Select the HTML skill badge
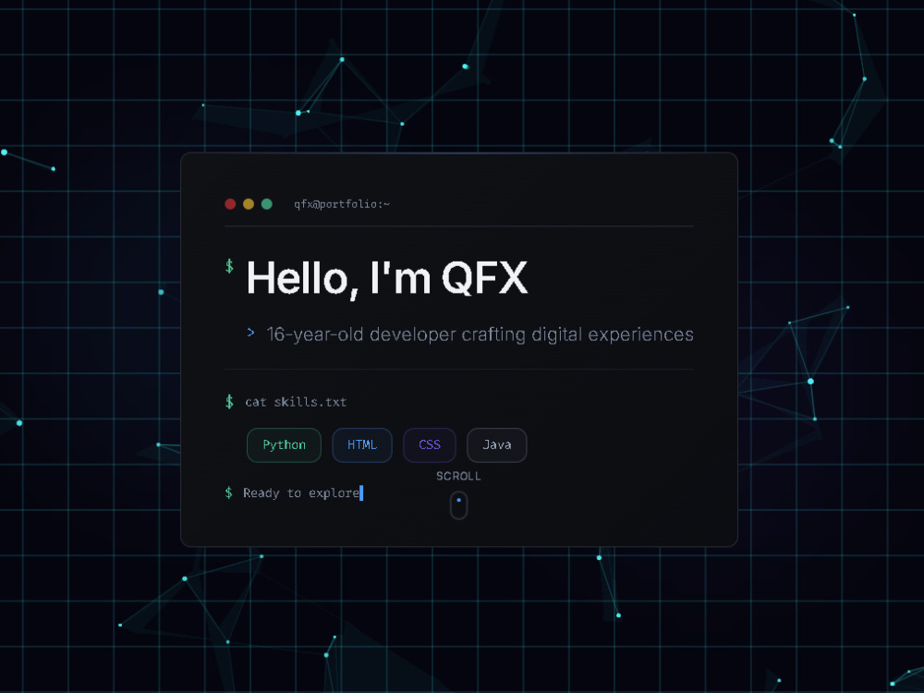 point(362,445)
